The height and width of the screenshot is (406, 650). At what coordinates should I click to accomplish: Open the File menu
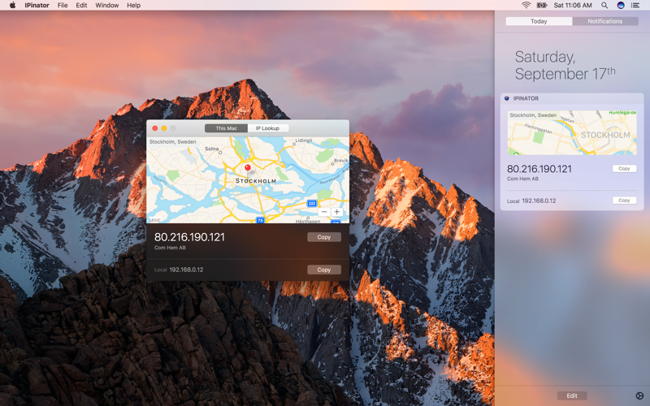[63, 5]
